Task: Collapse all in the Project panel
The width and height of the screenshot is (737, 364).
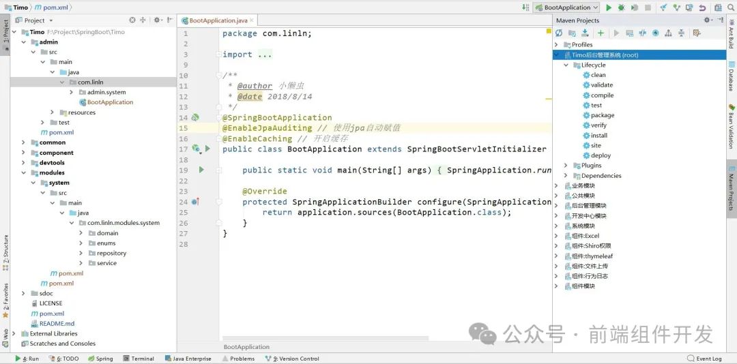Action: [x=143, y=20]
